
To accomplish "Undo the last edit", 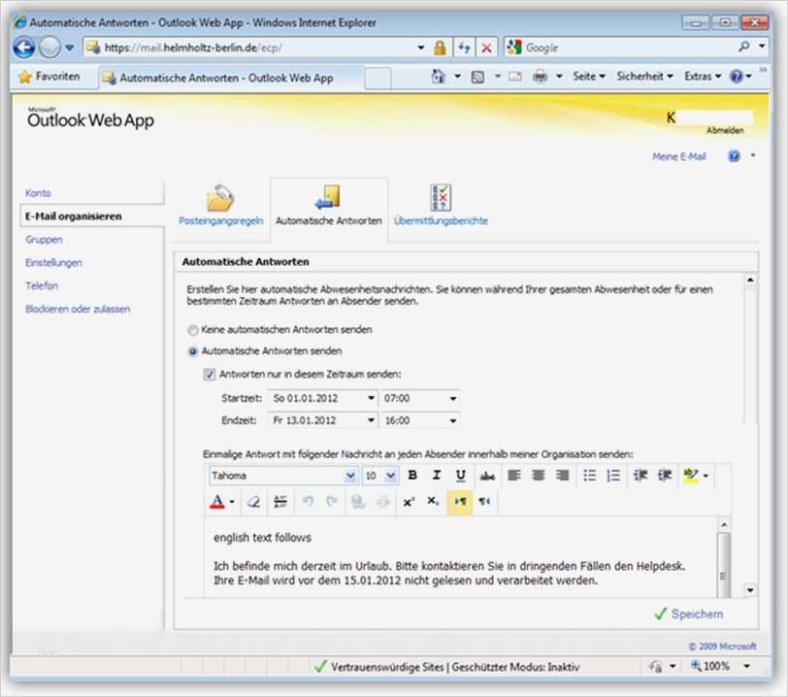I will click(309, 498).
